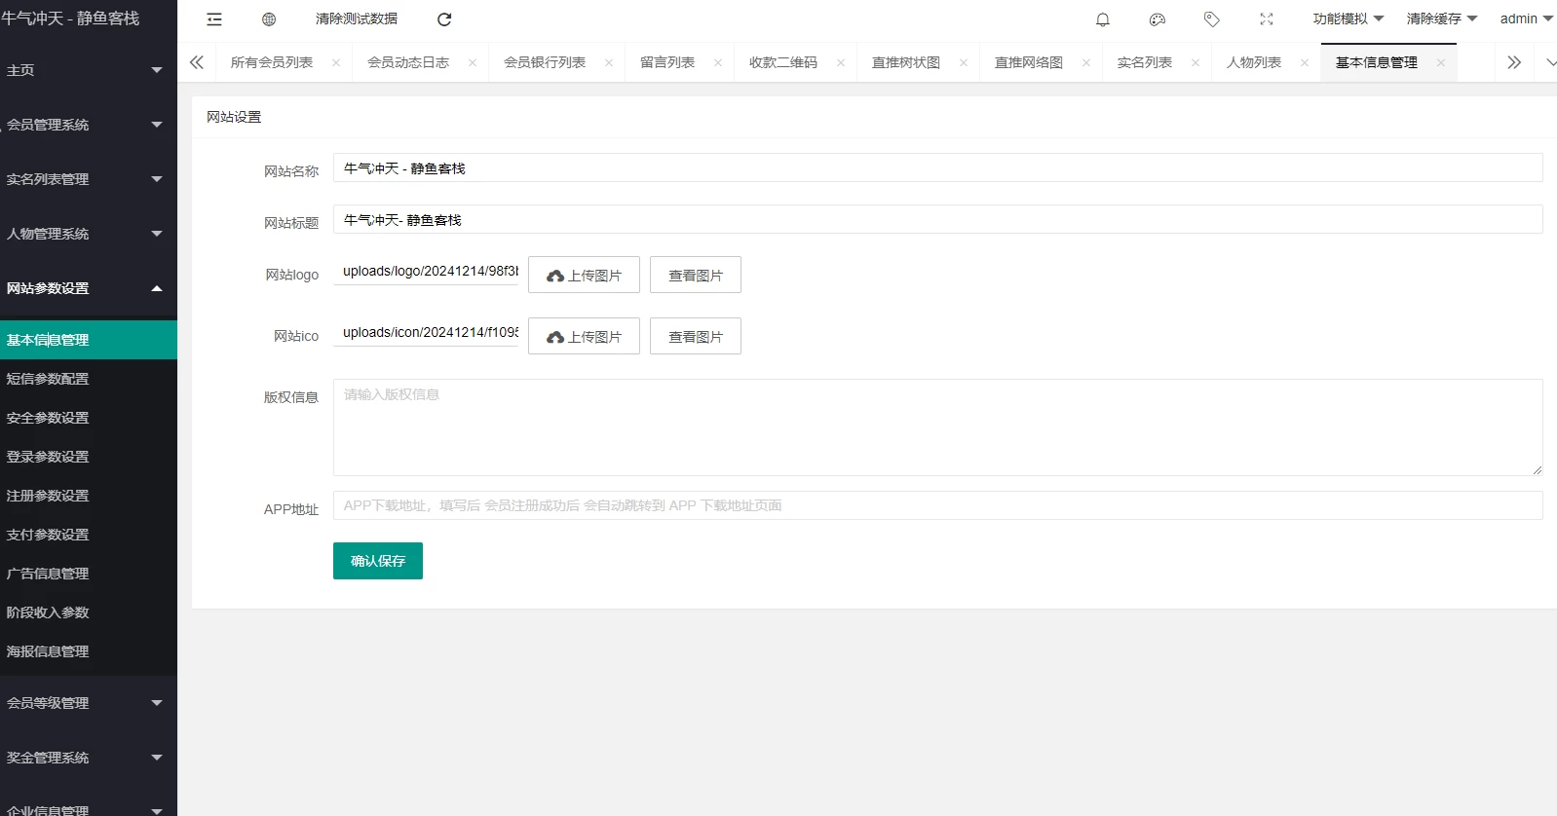
Task: Click 上传图片 for the 网站logo
Action: tap(584, 276)
